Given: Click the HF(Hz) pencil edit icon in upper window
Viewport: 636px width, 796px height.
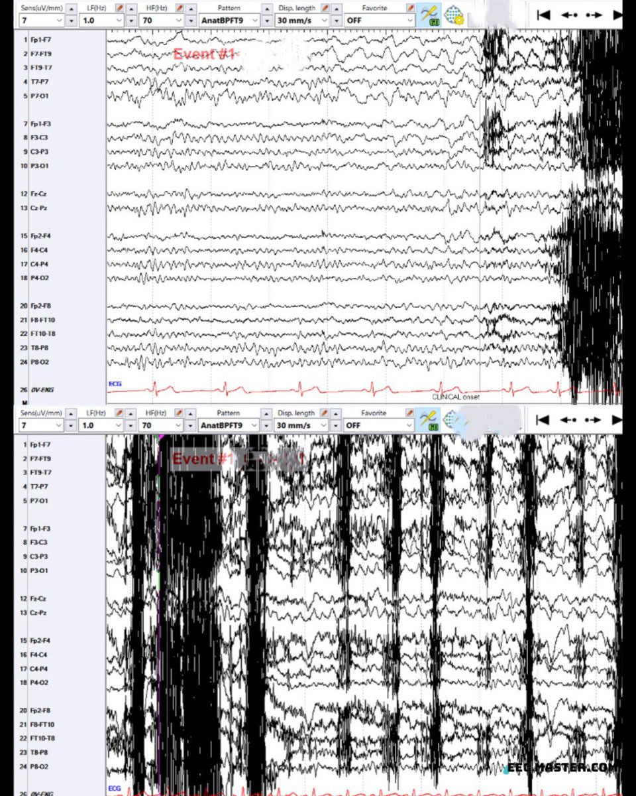Looking at the screenshot, I should (180, 7).
